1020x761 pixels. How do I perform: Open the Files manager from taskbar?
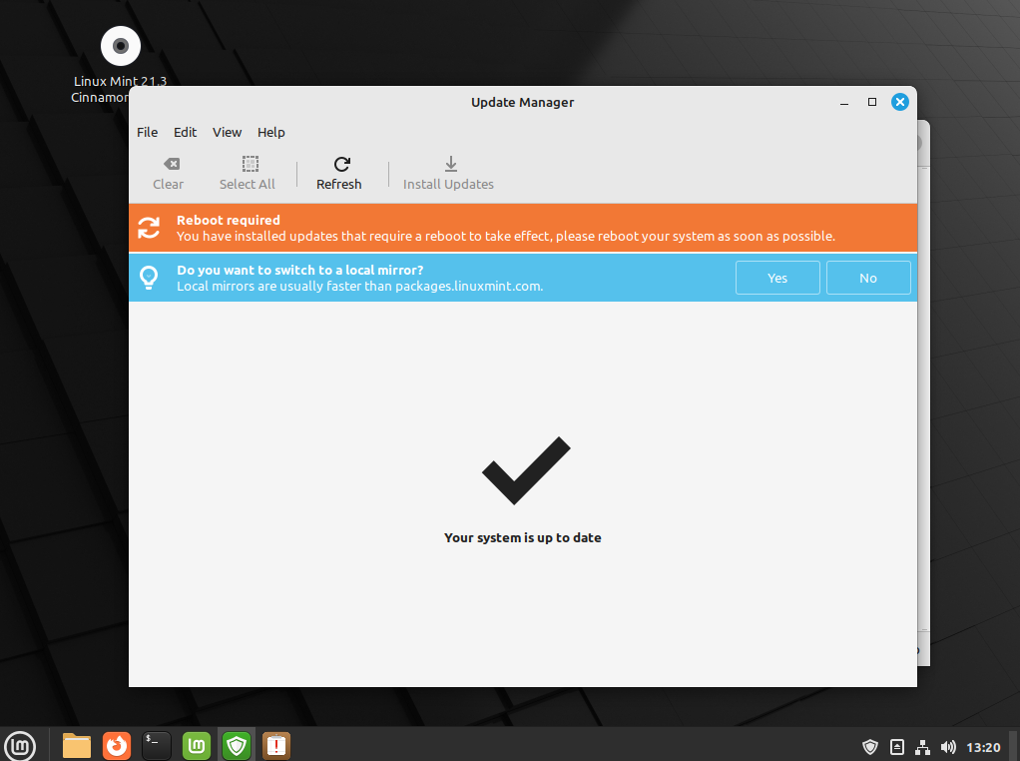[77, 746]
